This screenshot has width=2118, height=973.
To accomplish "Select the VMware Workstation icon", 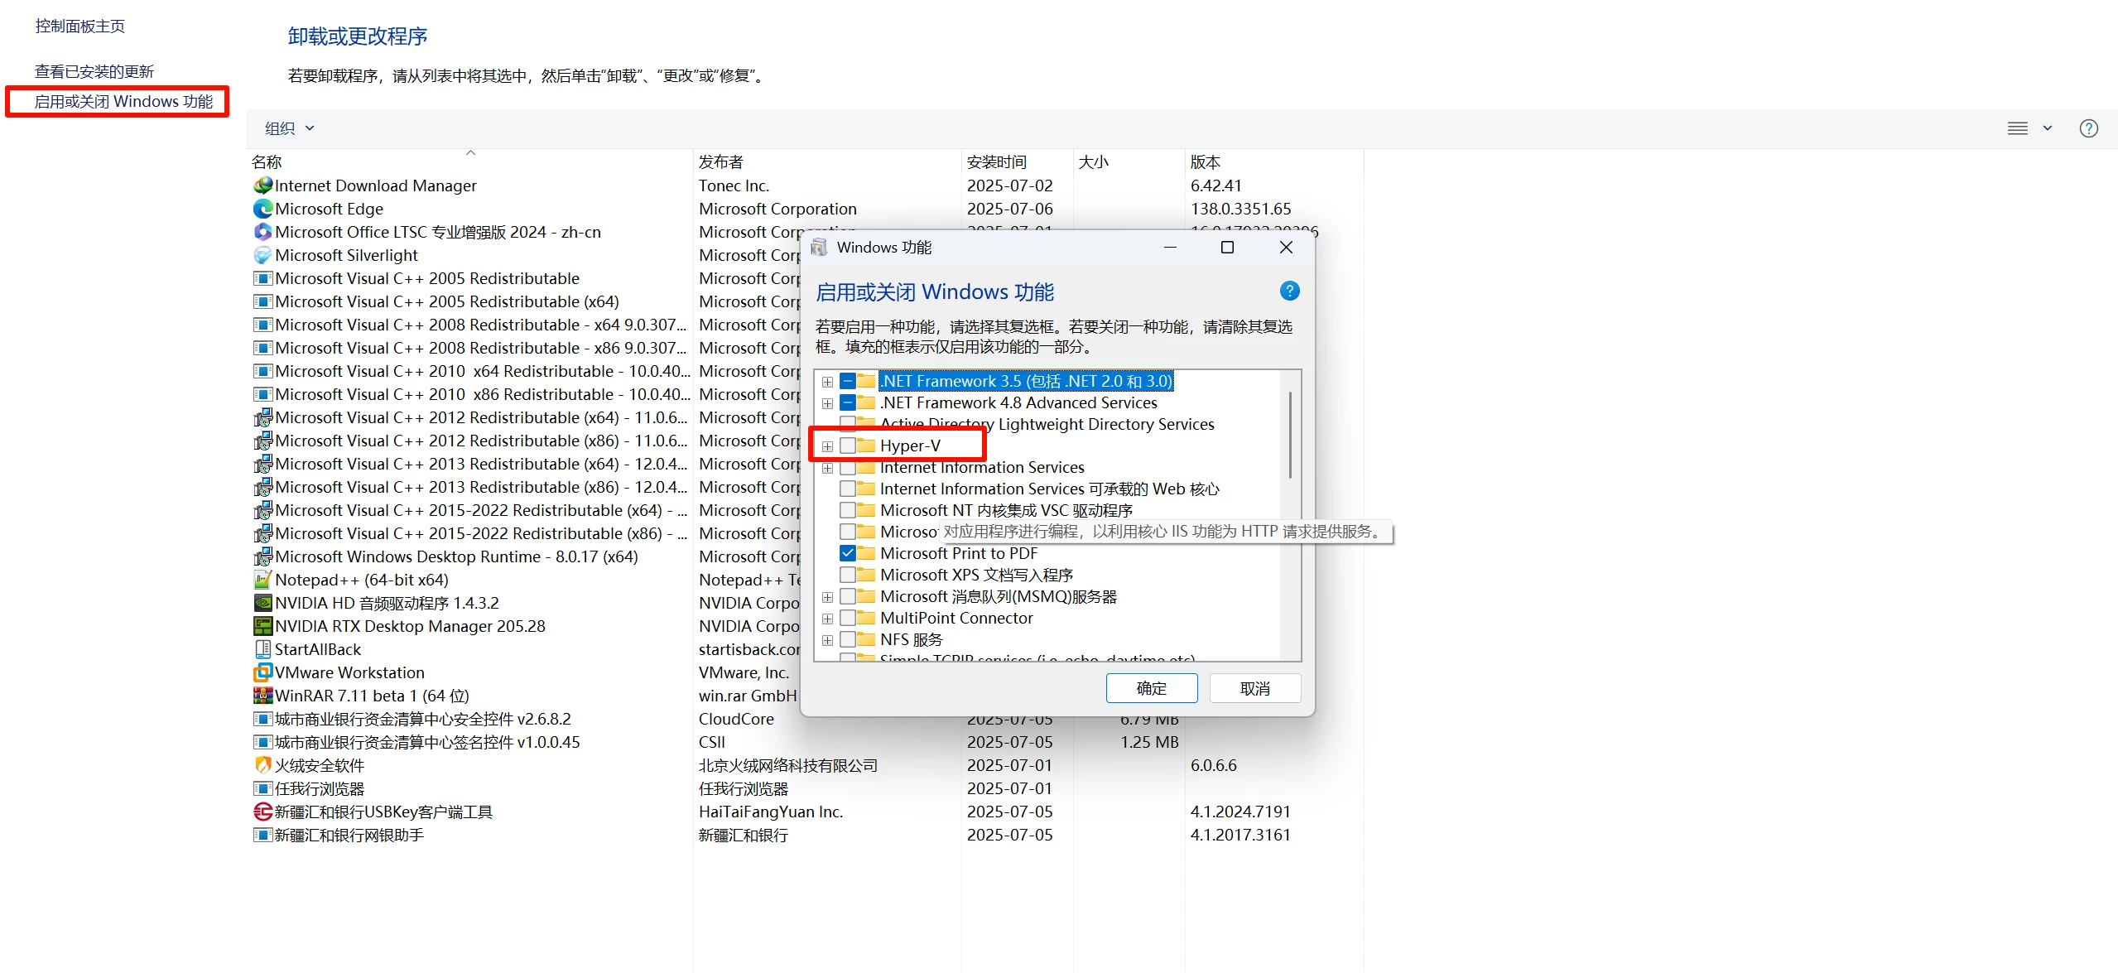I will tap(262, 672).
